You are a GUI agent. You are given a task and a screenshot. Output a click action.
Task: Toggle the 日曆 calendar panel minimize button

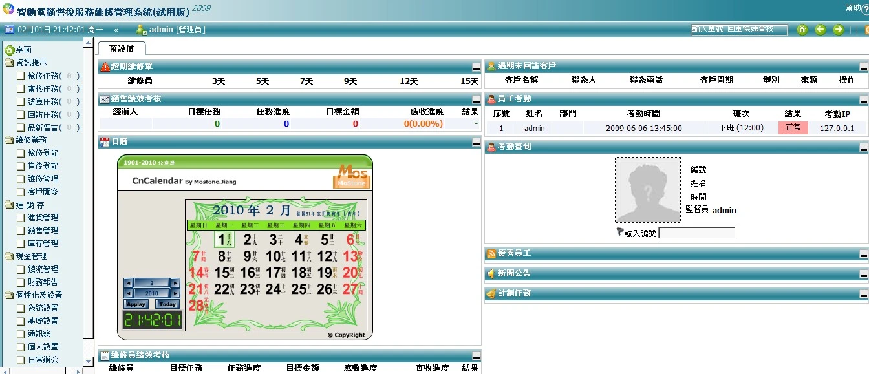pyautogui.click(x=476, y=141)
